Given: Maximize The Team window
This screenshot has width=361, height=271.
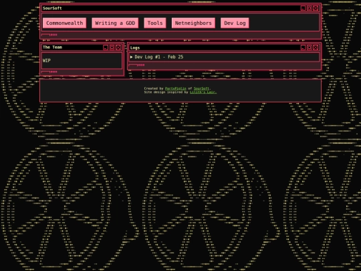Looking at the screenshot, I should pyautogui.click(x=112, y=48).
